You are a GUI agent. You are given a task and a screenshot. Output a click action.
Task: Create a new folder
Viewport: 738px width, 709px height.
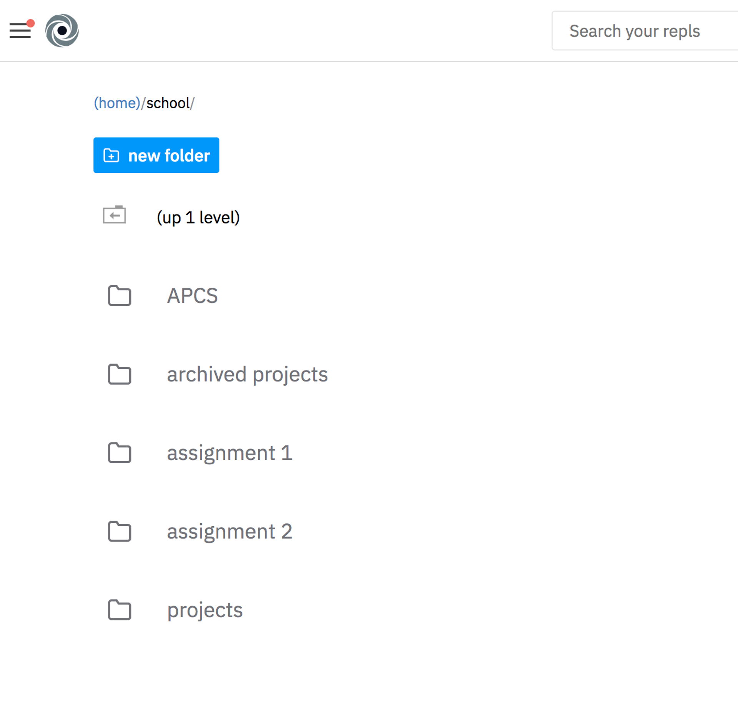pyautogui.click(x=156, y=156)
